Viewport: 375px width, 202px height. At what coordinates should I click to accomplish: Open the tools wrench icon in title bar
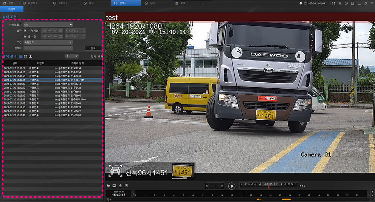pyautogui.click(x=340, y=3)
